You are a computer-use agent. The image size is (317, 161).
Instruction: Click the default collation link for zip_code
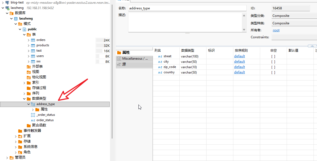tap(239, 67)
